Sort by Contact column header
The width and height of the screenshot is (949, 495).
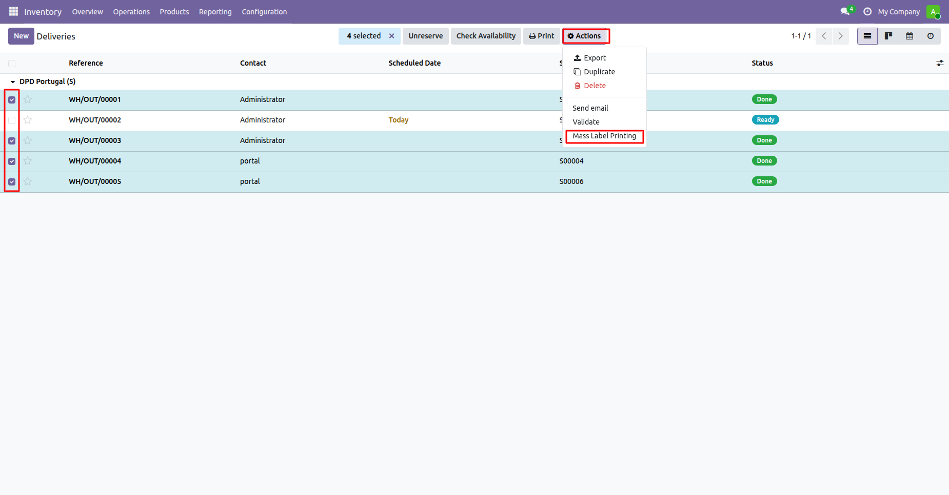[x=253, y=63]
